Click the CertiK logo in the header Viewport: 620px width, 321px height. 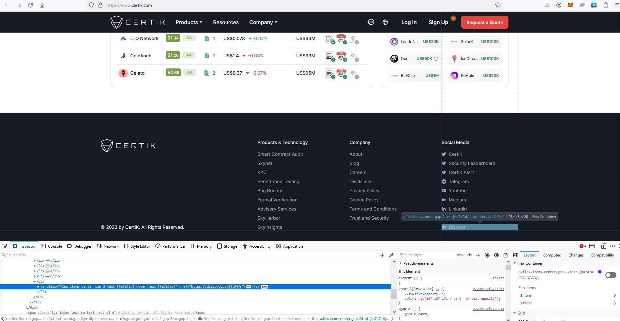click(138, 22)
